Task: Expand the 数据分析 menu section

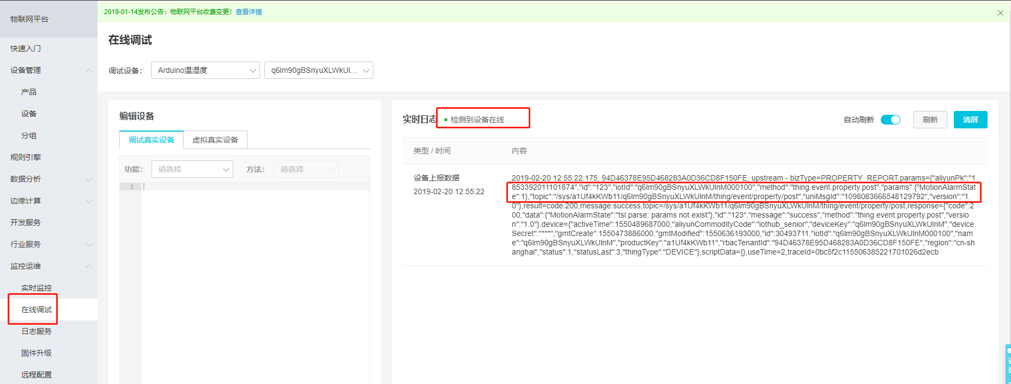Action: pos(49,179)
